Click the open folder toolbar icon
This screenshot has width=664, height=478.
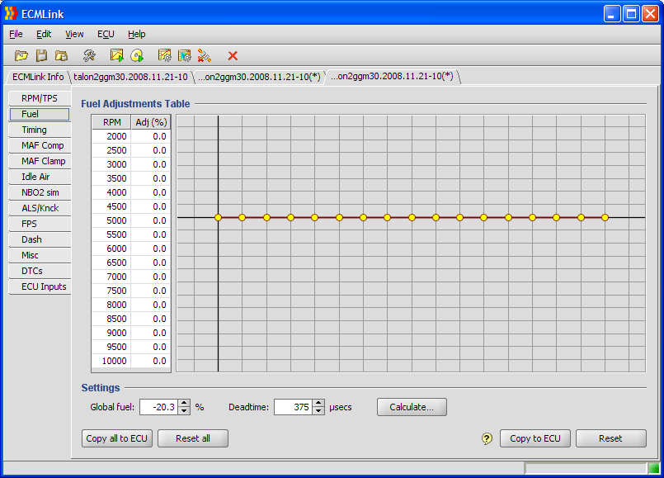(x=21, y=55)
